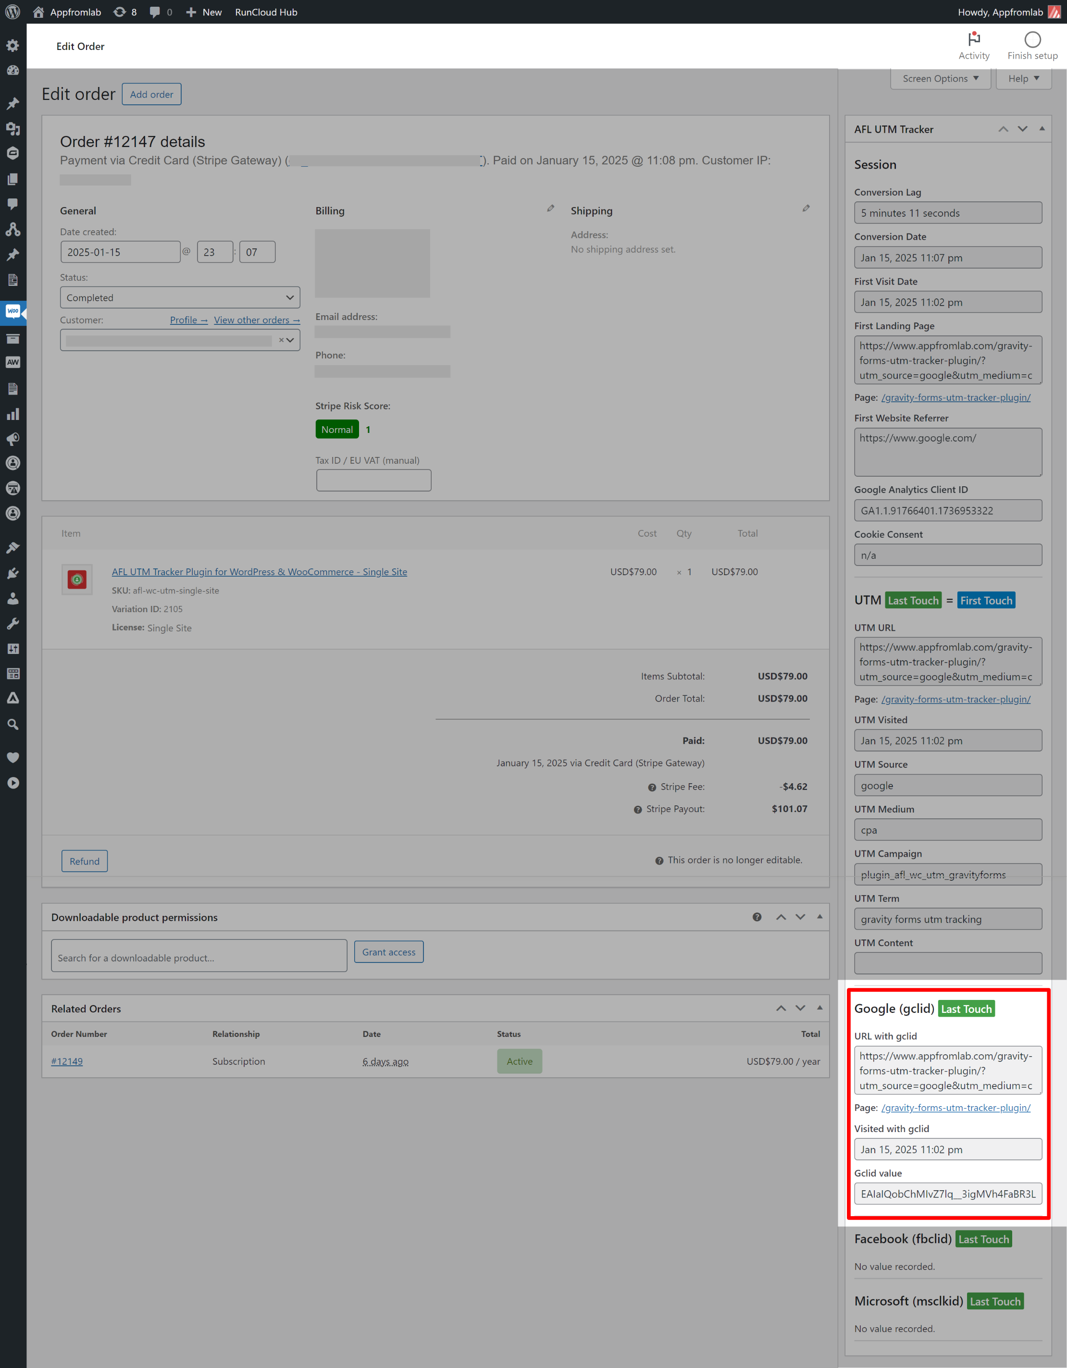
Task: Open the Customer select dropdown
Action: pos(180,340)
